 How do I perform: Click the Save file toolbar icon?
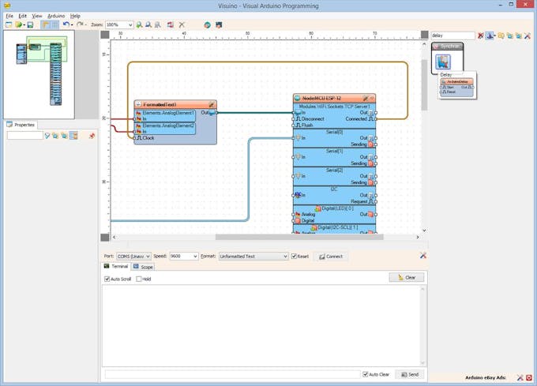pos(30,25)
